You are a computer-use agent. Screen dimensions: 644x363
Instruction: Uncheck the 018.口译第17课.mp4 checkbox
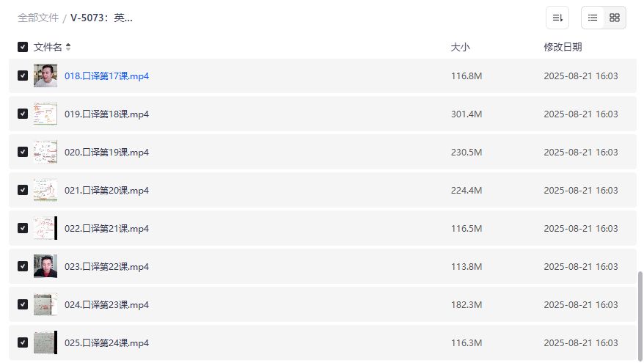click(23, 76)
